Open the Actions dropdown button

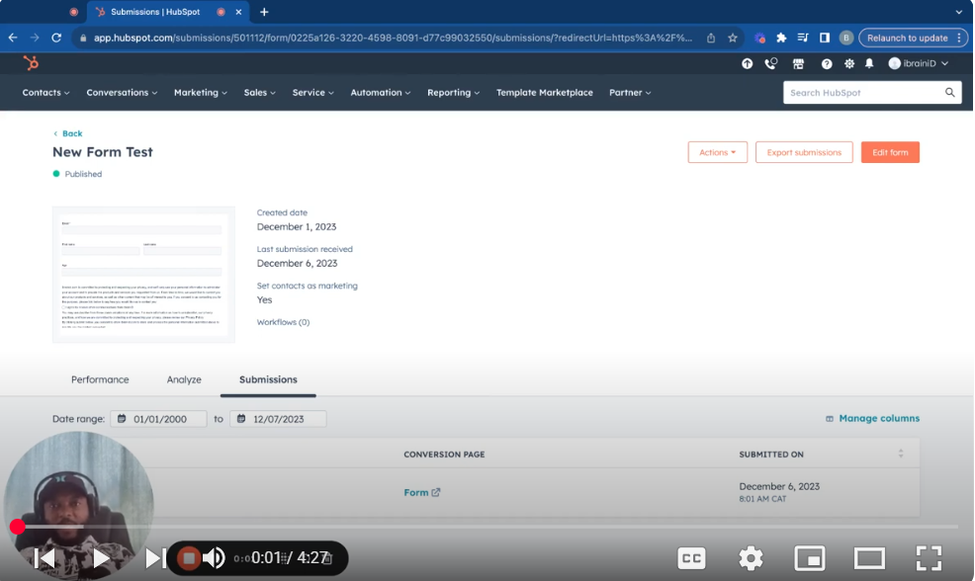coord(718,152)
